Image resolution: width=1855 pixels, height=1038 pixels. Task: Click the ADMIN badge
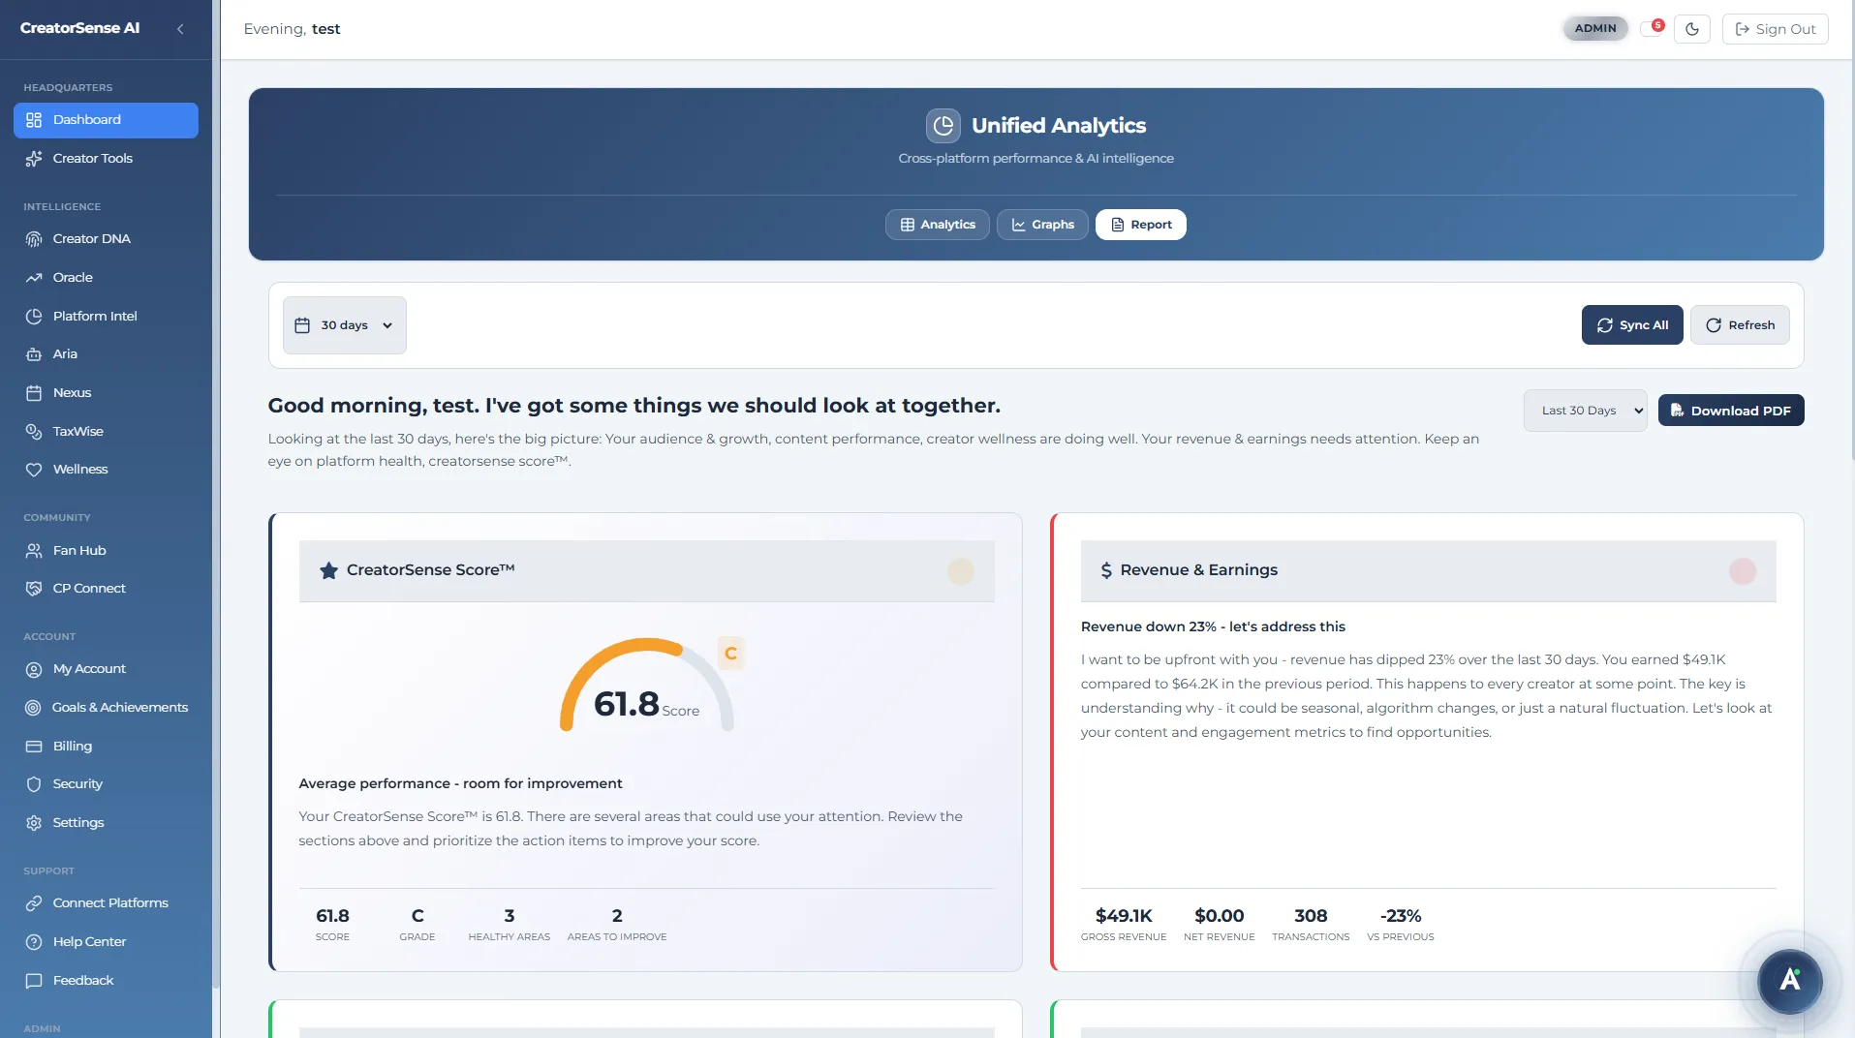(x=1593, y=28)
